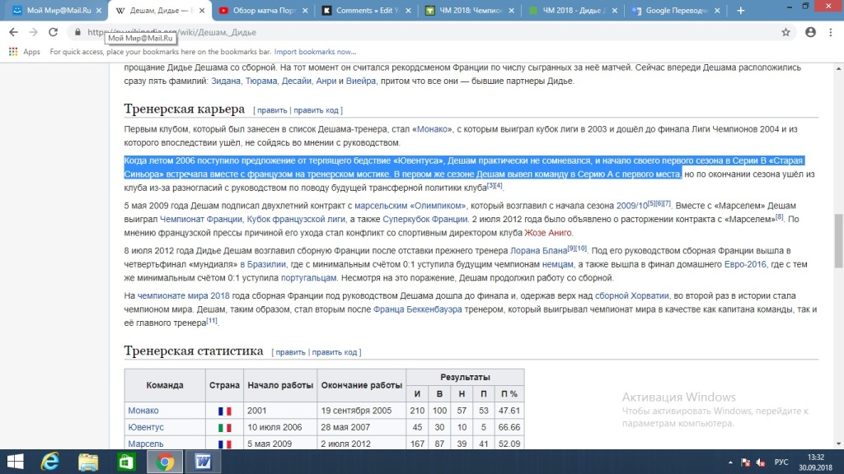Open Чемпионат Франции link
The image size is (844, 474).
[x=201, y=219]
